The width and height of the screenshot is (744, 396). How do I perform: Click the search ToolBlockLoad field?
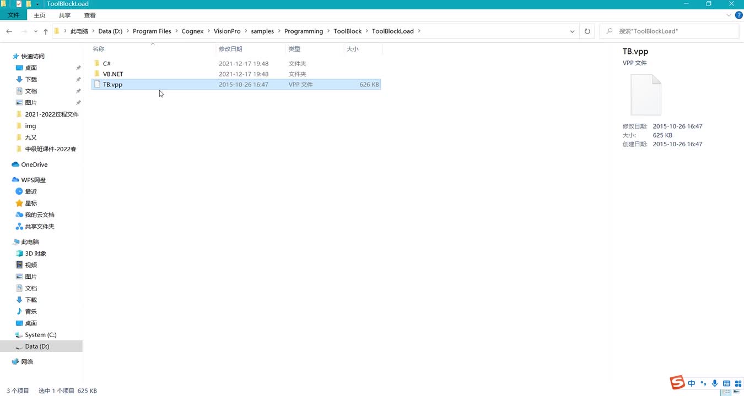click(x=669, y=31)
